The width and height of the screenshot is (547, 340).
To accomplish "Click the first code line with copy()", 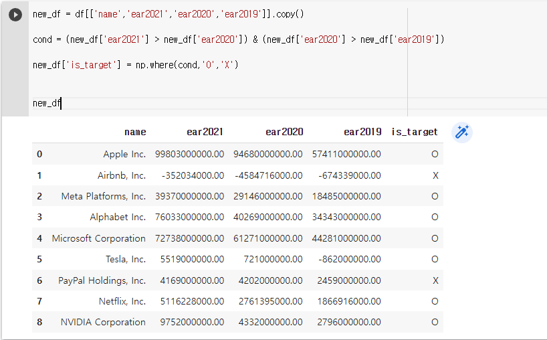I will coord(169,14).
